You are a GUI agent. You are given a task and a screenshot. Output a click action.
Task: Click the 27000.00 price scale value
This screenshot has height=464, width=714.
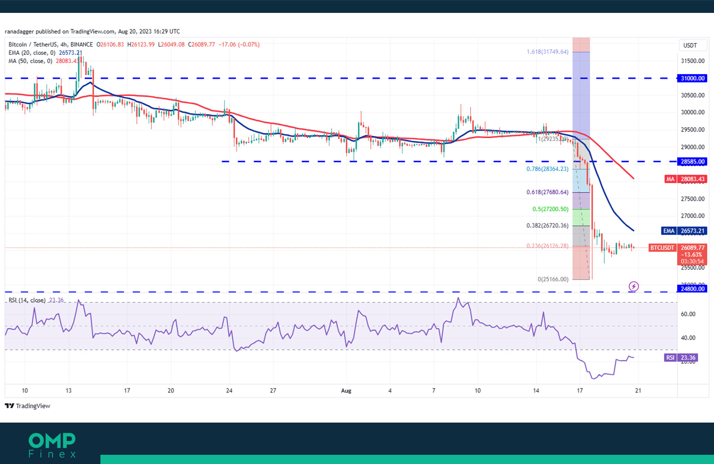click(x=693, y=216)
